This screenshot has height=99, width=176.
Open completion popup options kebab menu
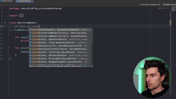pos(92,66)
